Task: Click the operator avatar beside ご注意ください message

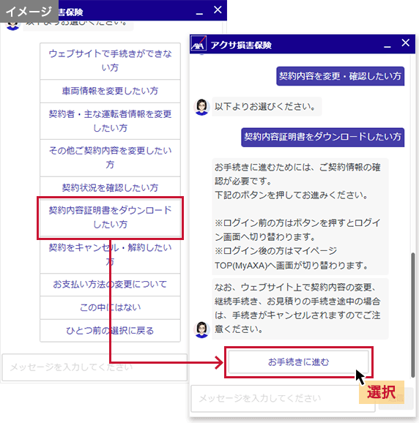Action: point(201,329)
